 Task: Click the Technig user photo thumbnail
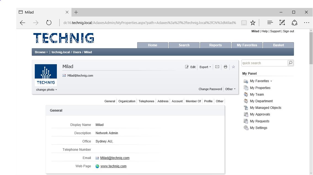click(46, 75)
